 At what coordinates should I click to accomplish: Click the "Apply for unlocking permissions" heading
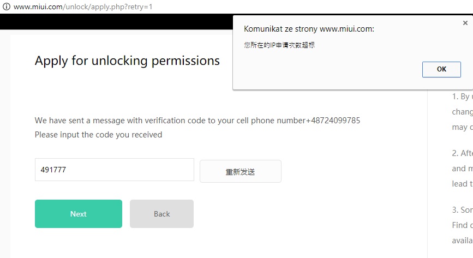point(127,61)
